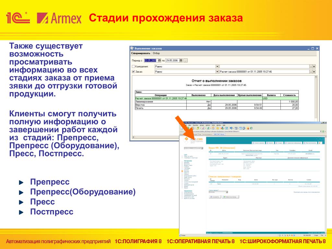
Task: Click report horizontal scrollbar left arrow
Action: point(133,137)
